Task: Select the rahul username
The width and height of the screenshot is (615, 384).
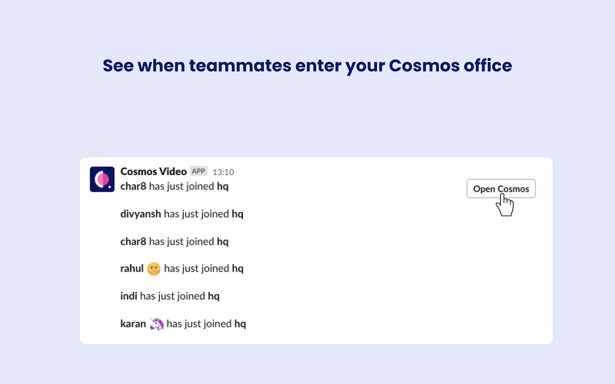Action: coord(132,268)
